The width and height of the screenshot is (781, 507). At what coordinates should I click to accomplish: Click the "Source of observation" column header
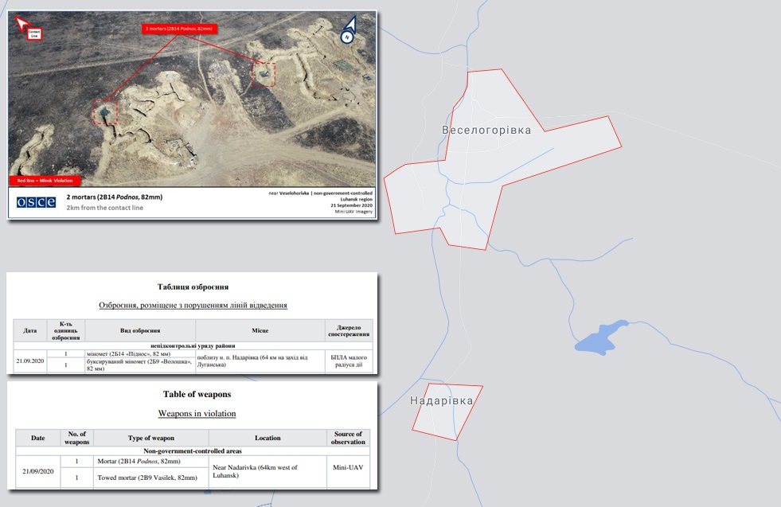coord(349,438)
